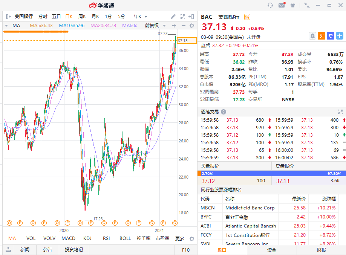Image resolution: width=346 pixels, height=255 pixels.
Task: Select the RSI indicator tab
Action: (106, 238)
